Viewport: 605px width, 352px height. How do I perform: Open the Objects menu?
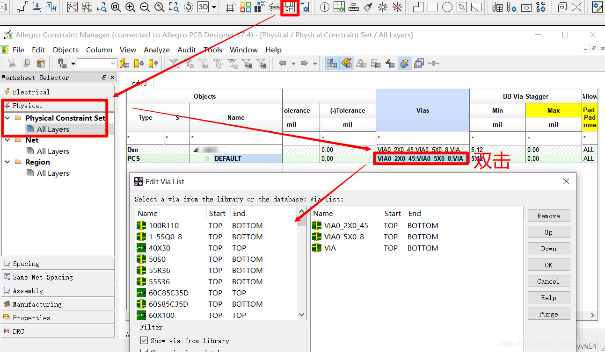66,50
